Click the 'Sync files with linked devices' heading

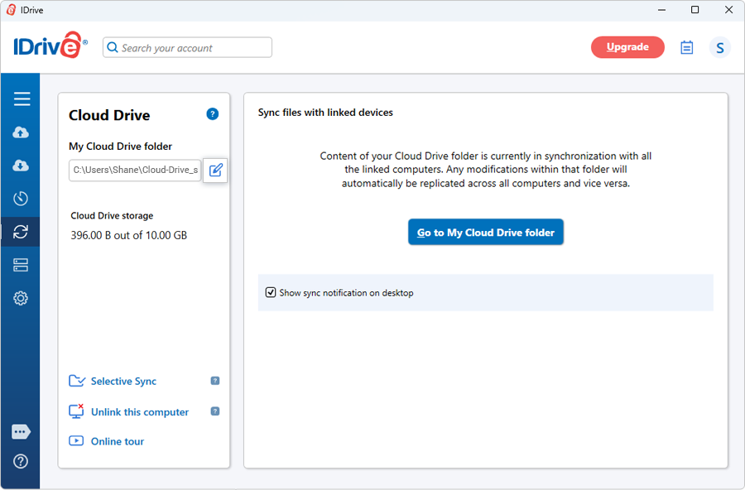click(325, 113)
